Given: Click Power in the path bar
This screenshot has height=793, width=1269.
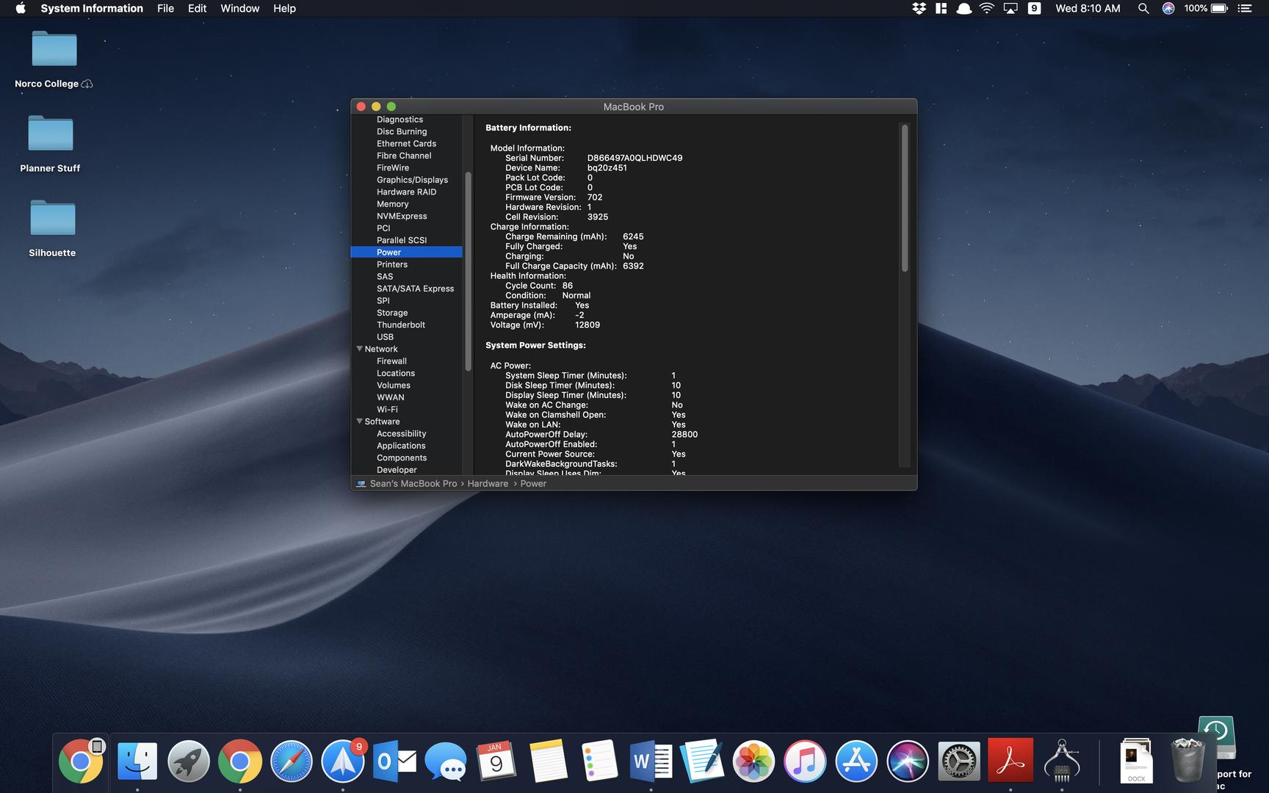Looking at the screenshot, I should click(x=533, y=483).
